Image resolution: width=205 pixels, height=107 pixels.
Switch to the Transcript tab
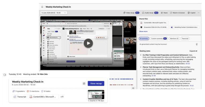185,39
